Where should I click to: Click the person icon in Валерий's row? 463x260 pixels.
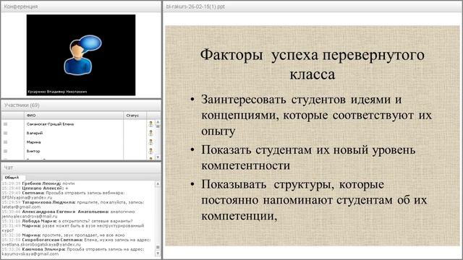coord(150,133)
